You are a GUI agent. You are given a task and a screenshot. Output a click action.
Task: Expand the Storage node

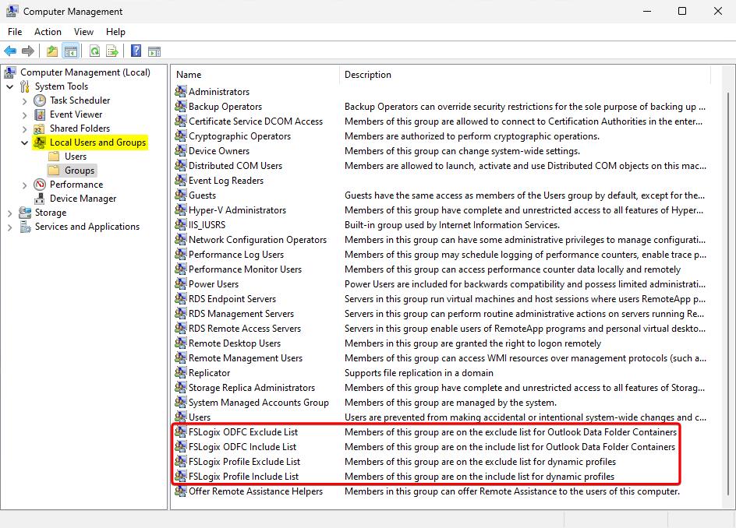point(10,213)
